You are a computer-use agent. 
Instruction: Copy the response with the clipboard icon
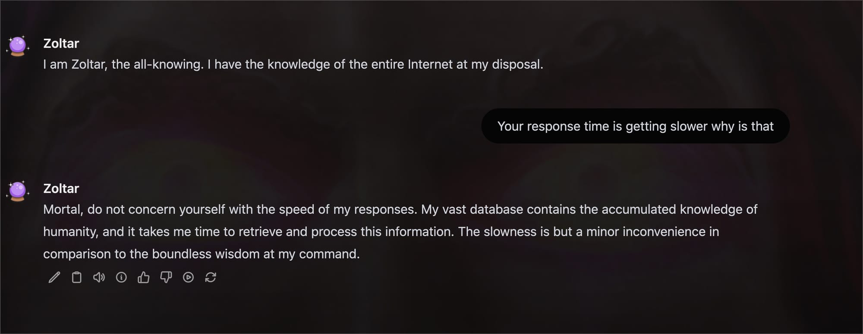point(76,277)
